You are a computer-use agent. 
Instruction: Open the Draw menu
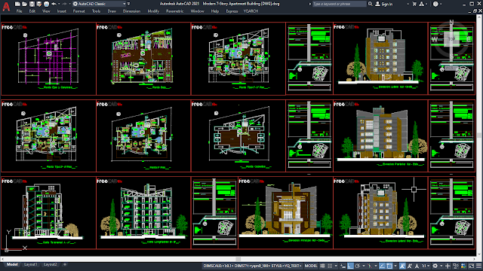(112, 11)
